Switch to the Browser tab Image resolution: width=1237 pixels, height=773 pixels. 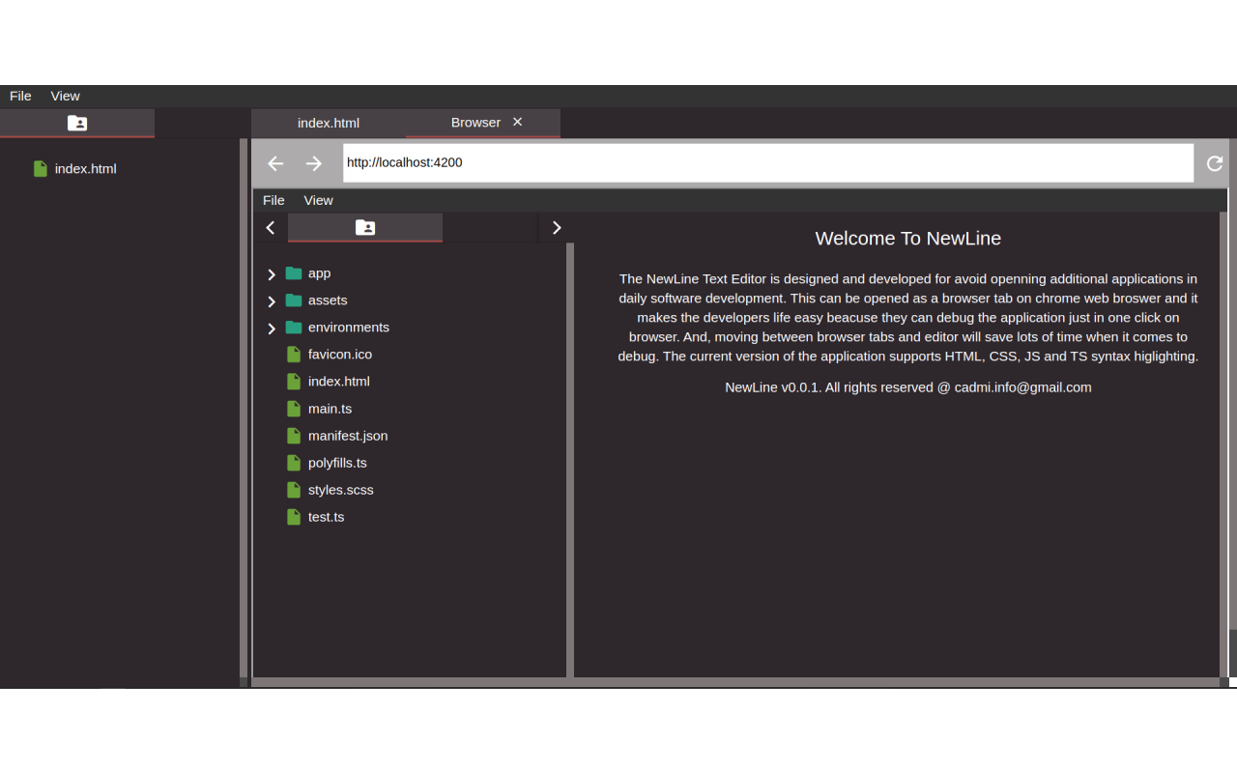[x=475, y=123]
